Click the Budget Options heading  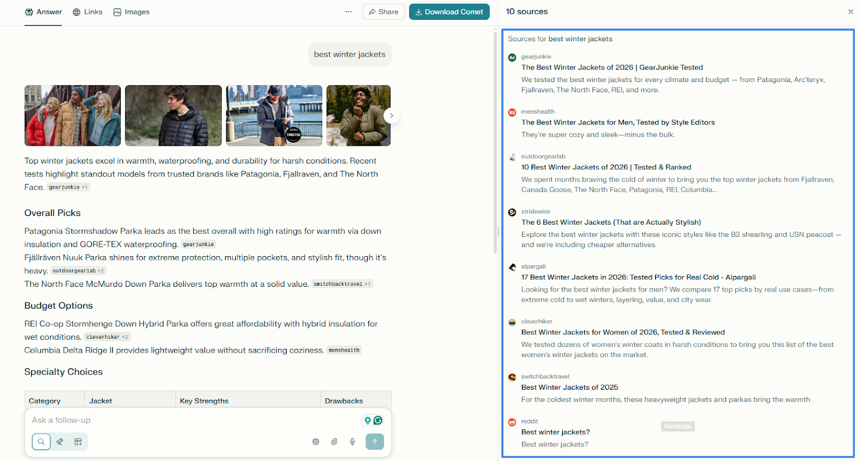pos(59,306)
